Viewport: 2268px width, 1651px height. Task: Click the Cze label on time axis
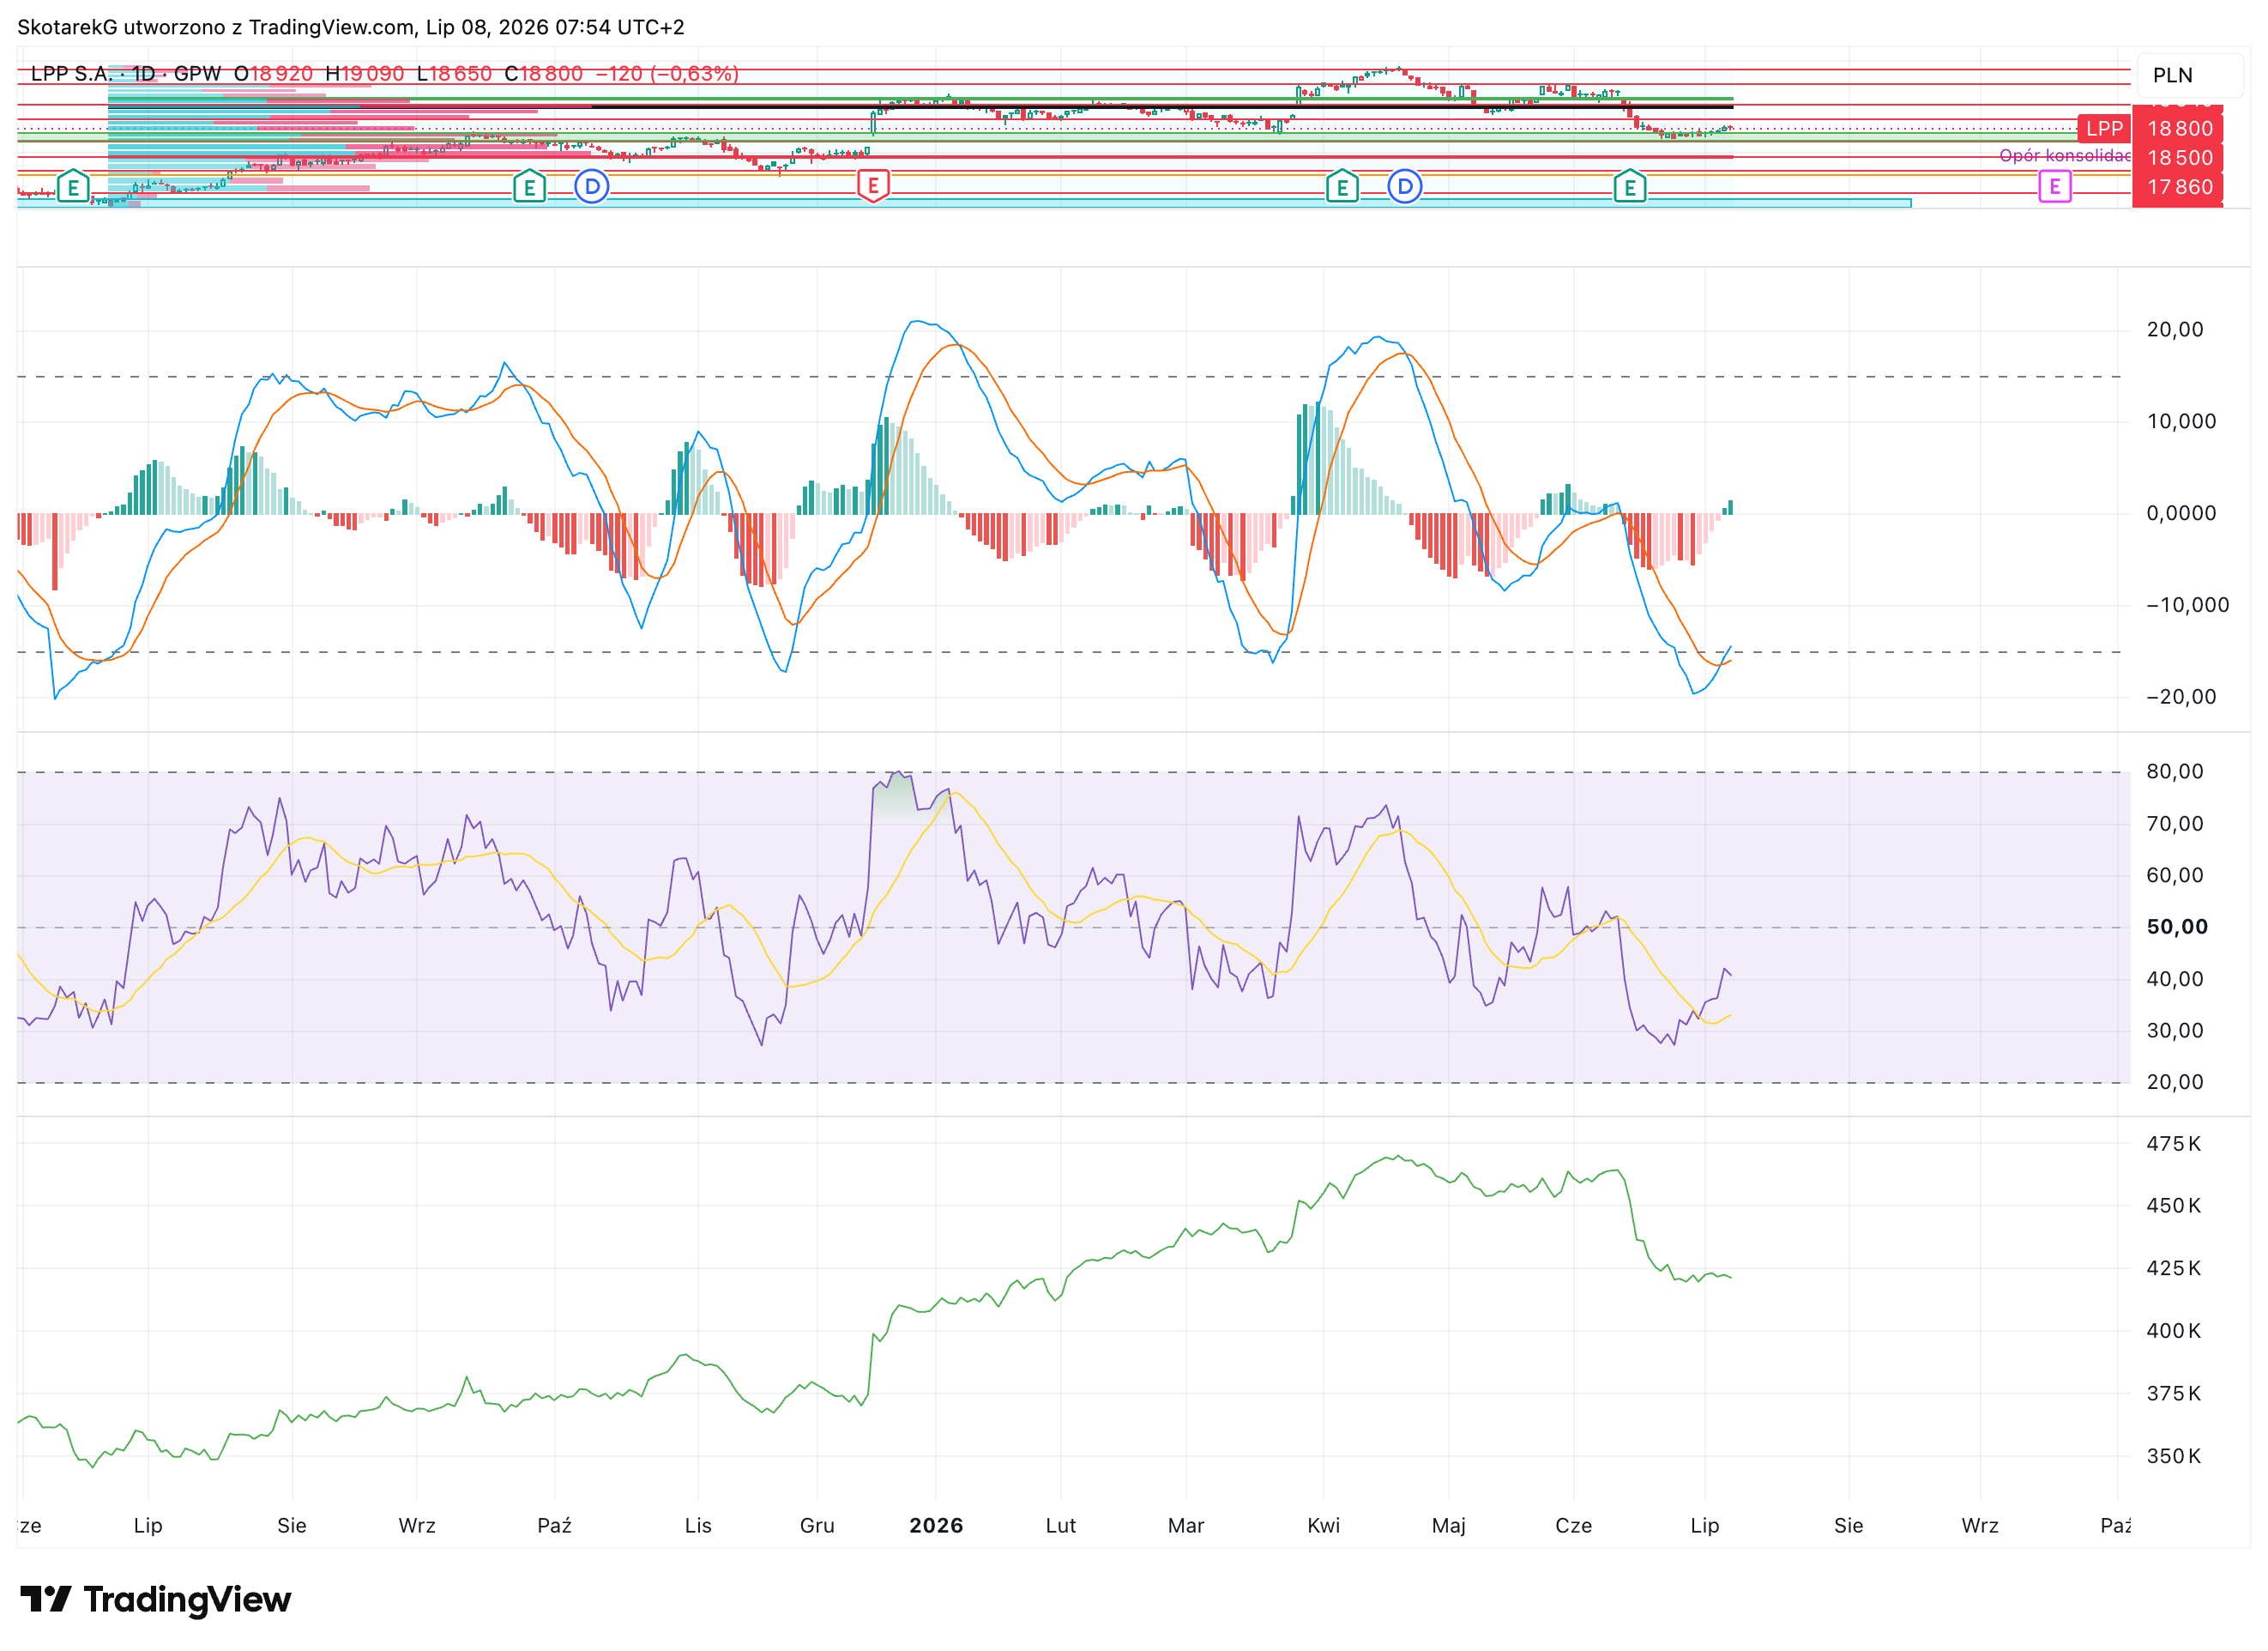tap(1573, 1526)
